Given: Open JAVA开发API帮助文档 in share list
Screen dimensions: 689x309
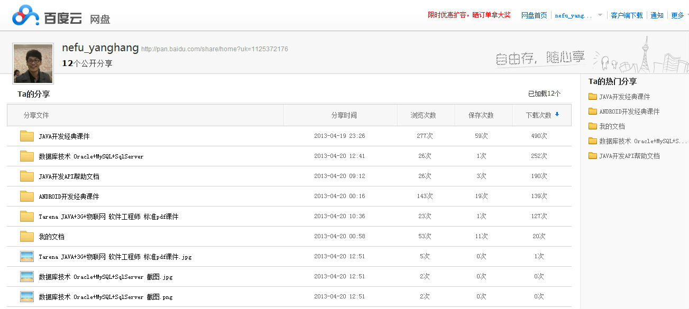Looking at the screenshot, I should point(69,176).
